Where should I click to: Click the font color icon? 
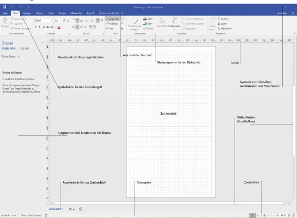point(59,27)
